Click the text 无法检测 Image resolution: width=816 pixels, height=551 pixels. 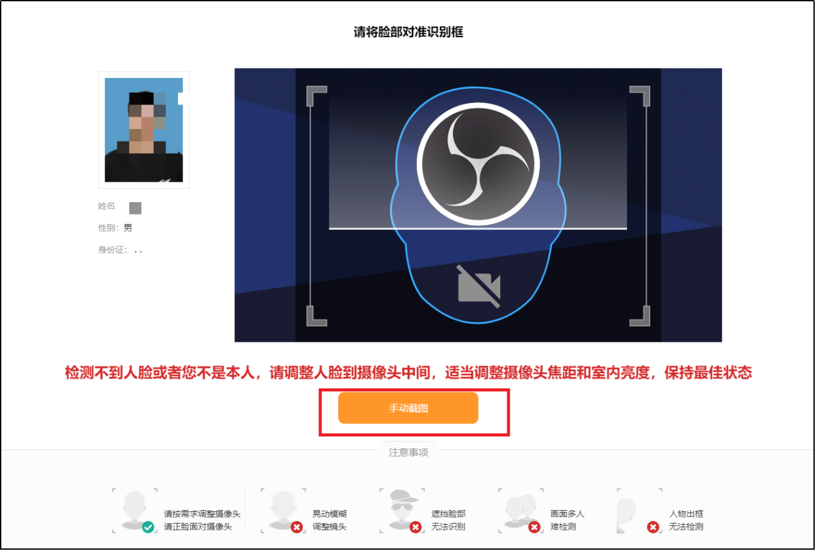(x=686, y=527)
